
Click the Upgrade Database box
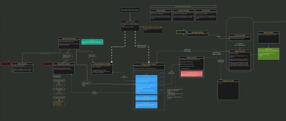tap(268, 38)
